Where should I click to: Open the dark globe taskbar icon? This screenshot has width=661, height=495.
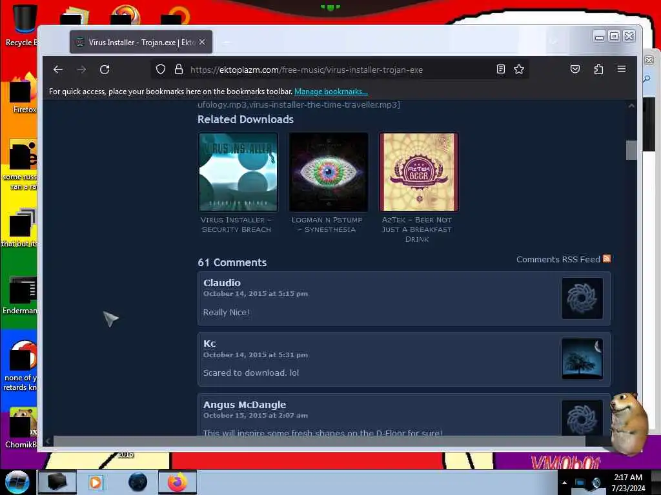click(137, 482)
